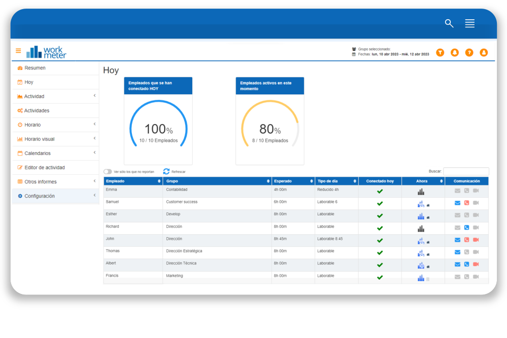Open help question mark icon

(x=469, y=52)
